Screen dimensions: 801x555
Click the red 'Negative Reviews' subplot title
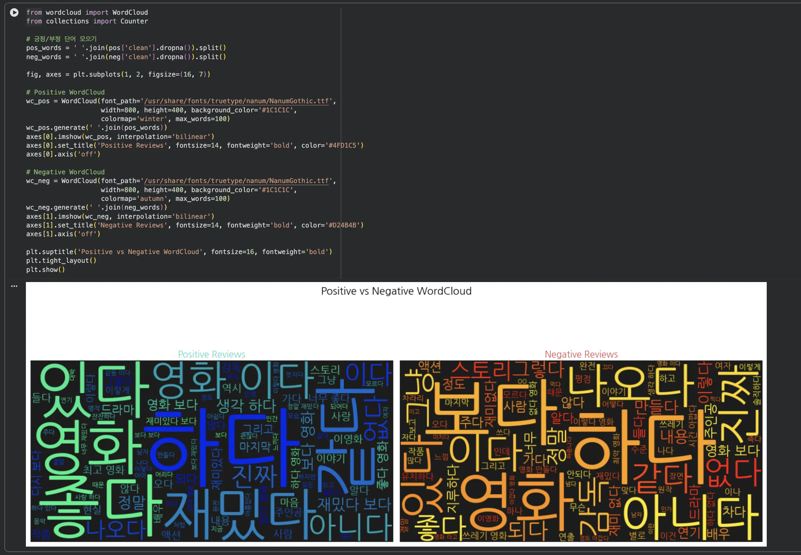click(581, 354)
